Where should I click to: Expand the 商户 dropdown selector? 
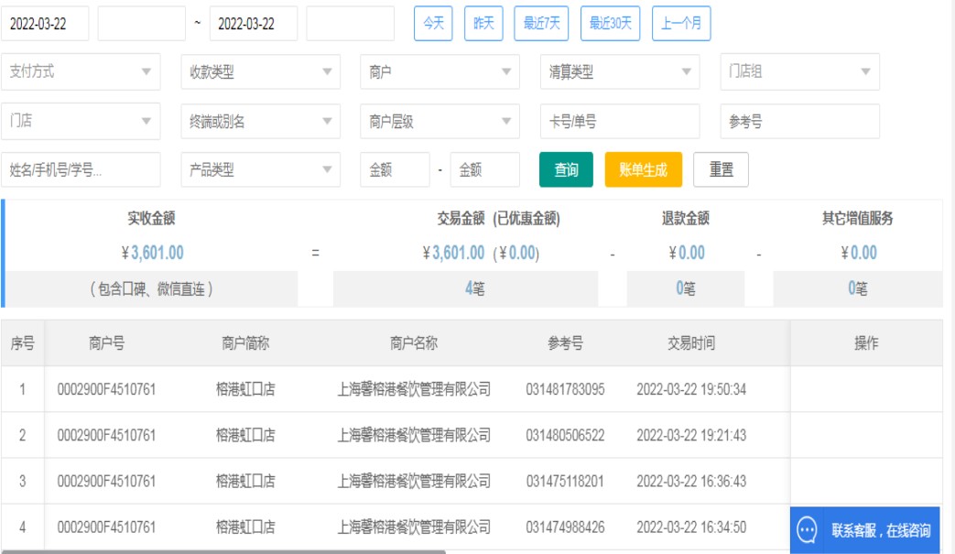pos(440,71)
